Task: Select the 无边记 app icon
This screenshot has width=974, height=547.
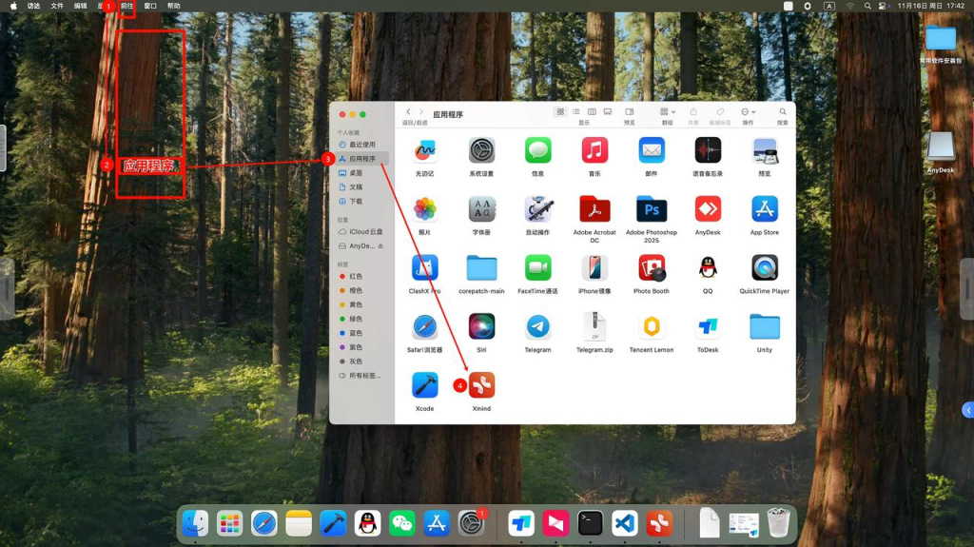Action: coord(425,150)
